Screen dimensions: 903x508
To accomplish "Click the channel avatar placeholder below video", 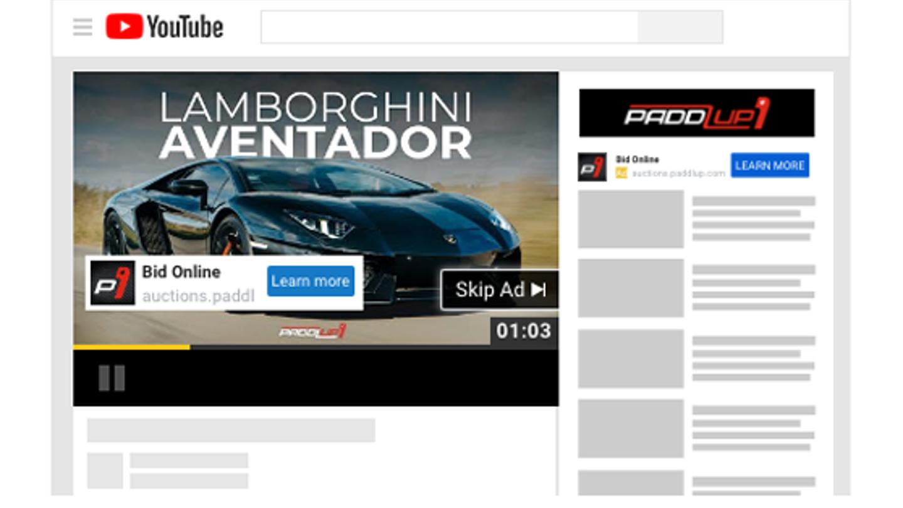I will [x=105, y=470].
